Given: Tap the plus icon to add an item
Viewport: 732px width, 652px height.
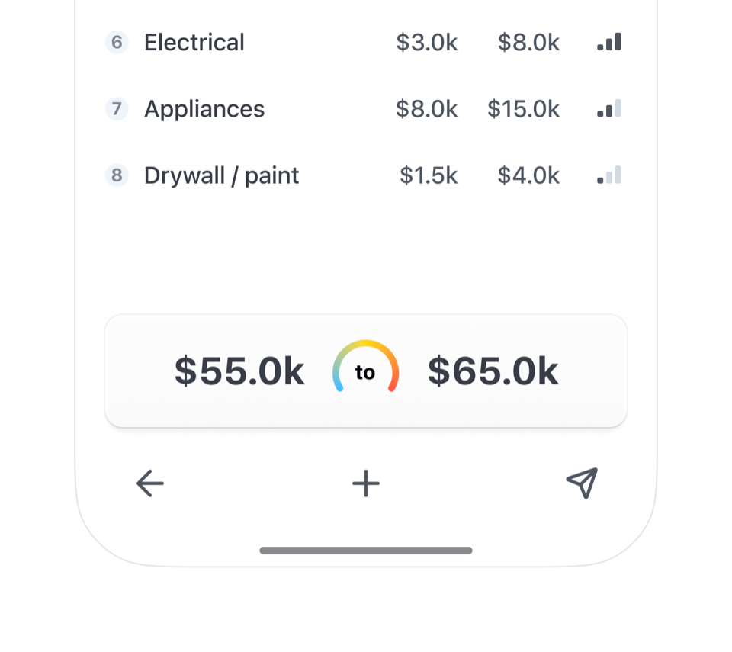Looking at the screenshot, I should click(x=365, y=483).
